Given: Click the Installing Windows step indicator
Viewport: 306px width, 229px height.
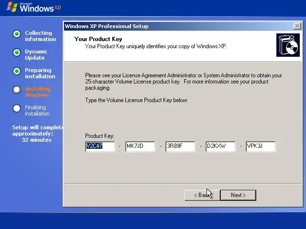Looking at the screenshot, I should pos(17,90).
